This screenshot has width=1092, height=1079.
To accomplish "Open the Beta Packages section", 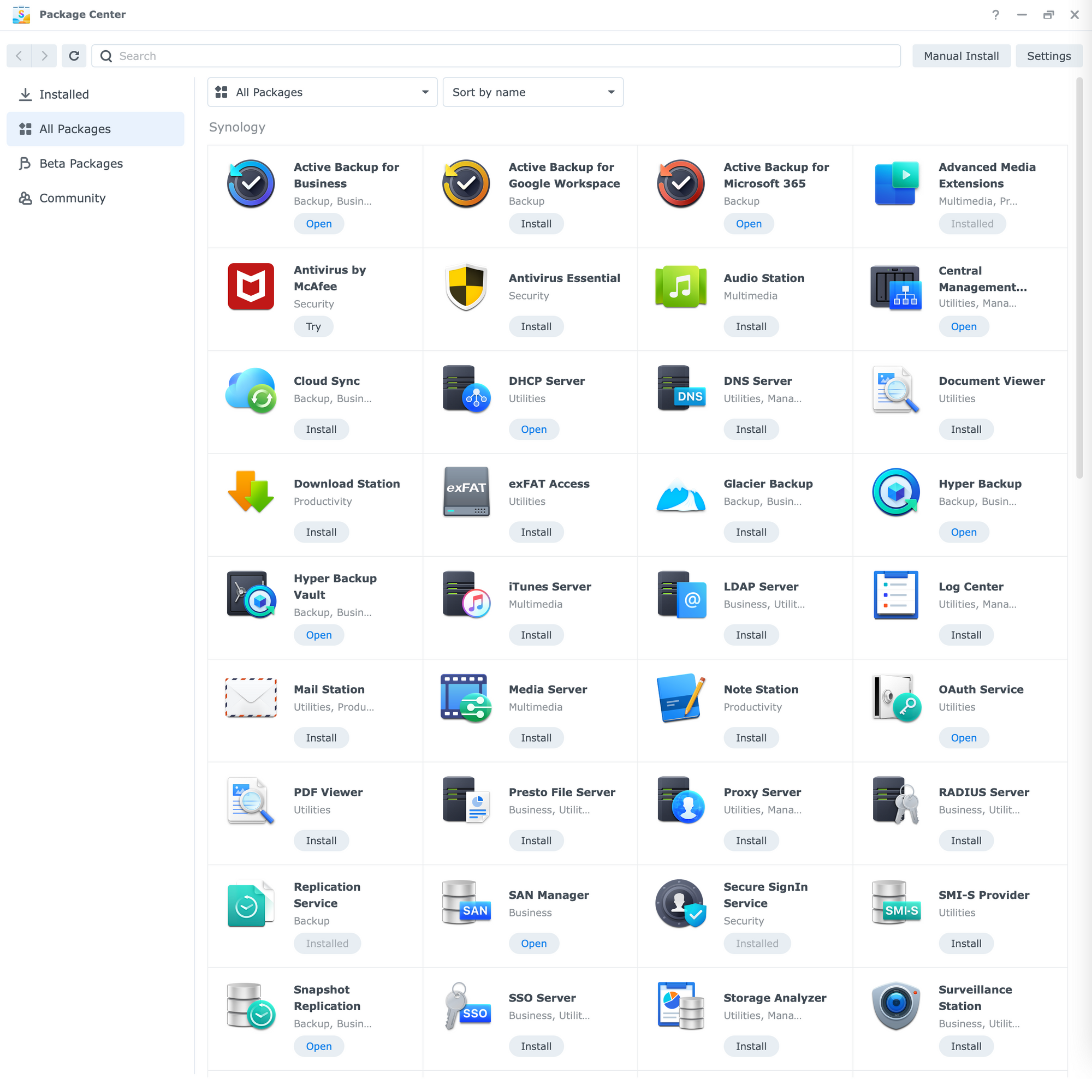I will 96,163.
